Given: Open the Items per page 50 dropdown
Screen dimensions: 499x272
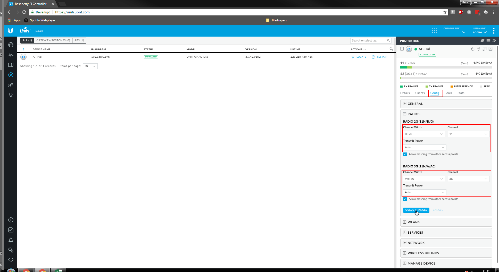Looking at the screenshot, I should pyautogui.click(x=90, y=66).
